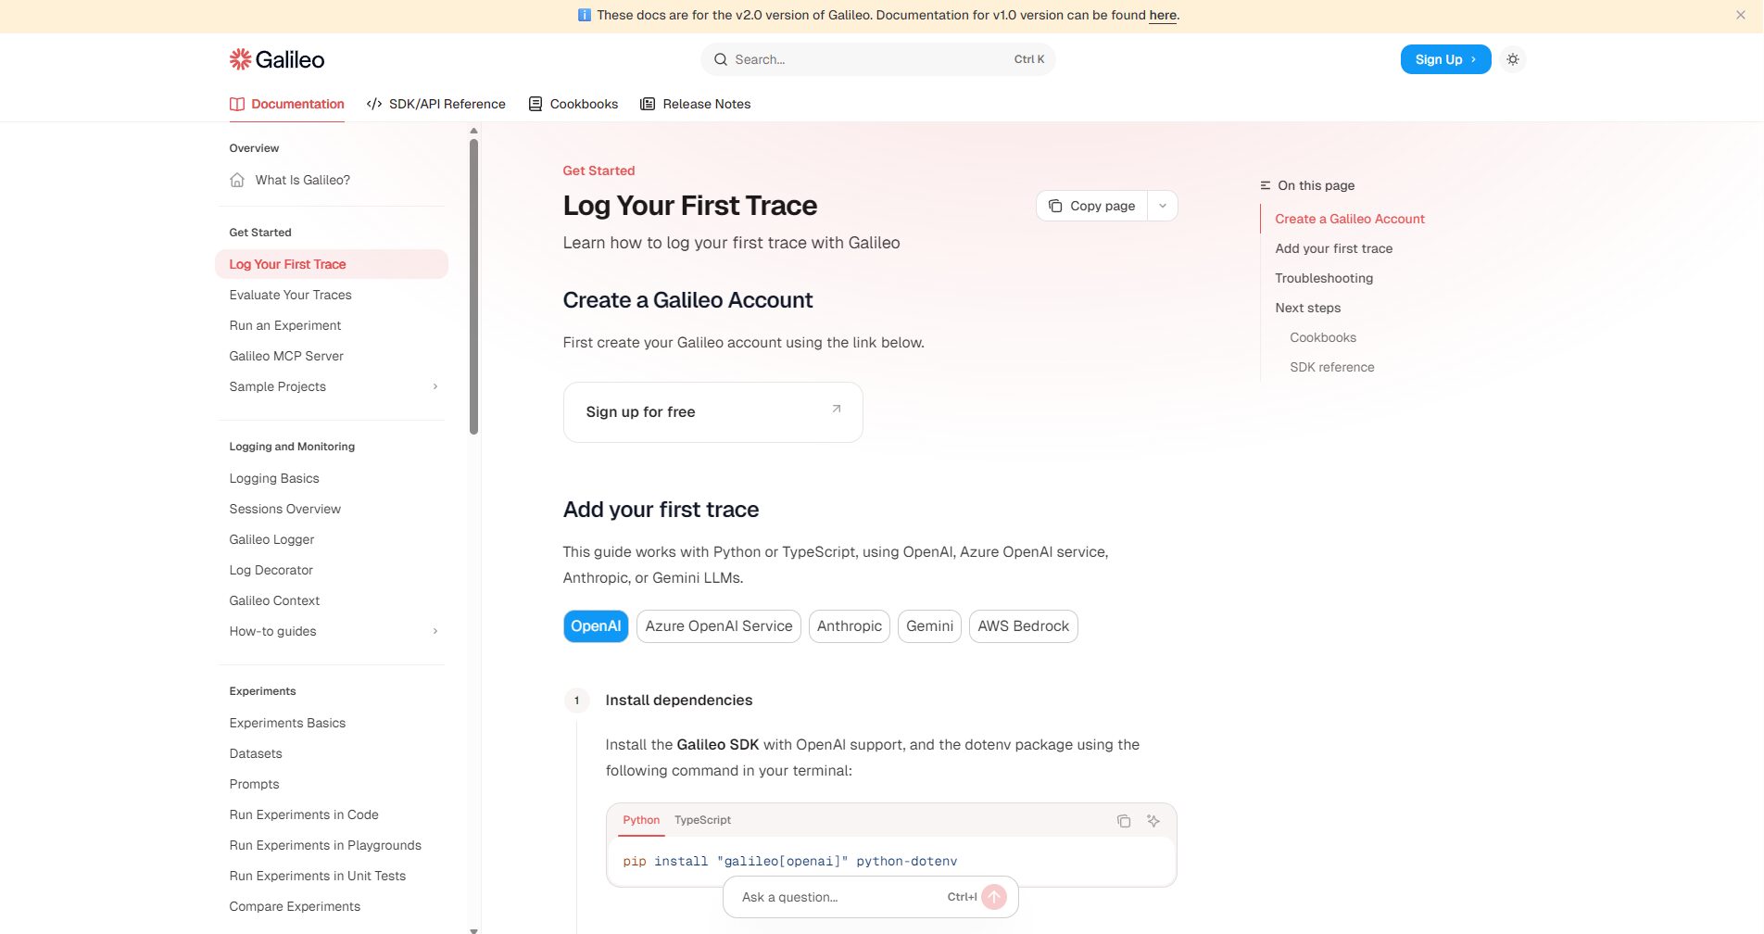Image resolution: width=1764 pixels, height=934 pixels.
Task: Expand the How-to guides section
Action: tap(435, 631)
